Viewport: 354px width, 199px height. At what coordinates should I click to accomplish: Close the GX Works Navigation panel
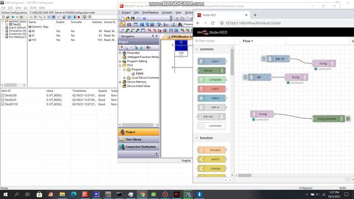pyautogui.click(x=157, y=36)
